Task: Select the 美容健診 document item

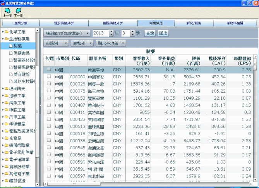Action: pos(11,74)
